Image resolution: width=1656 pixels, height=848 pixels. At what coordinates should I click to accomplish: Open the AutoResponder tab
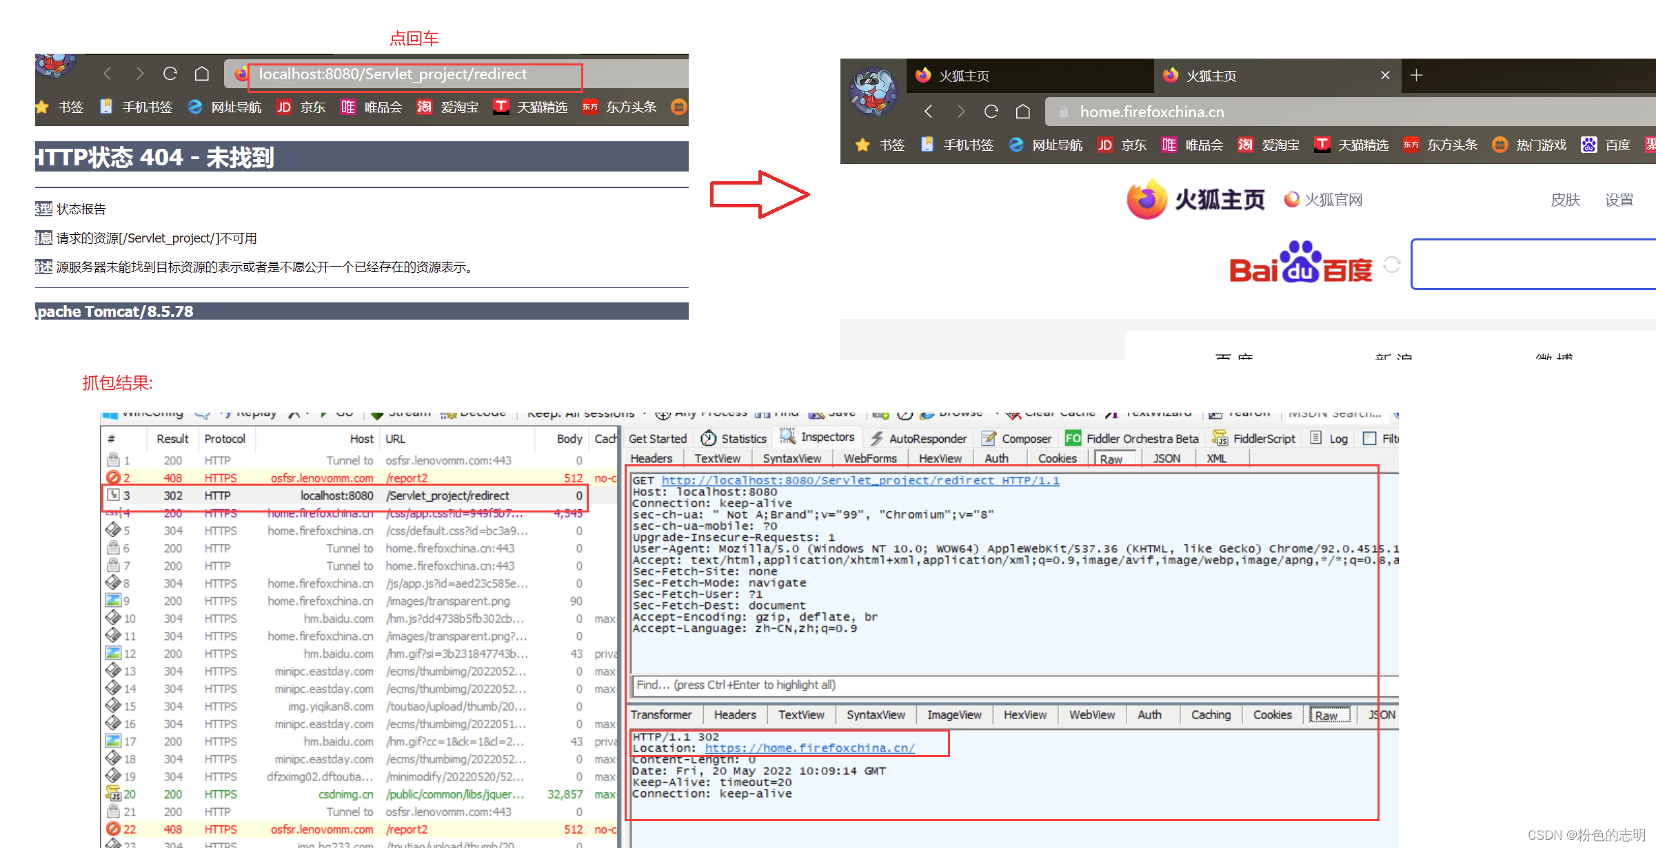[918, 438]
